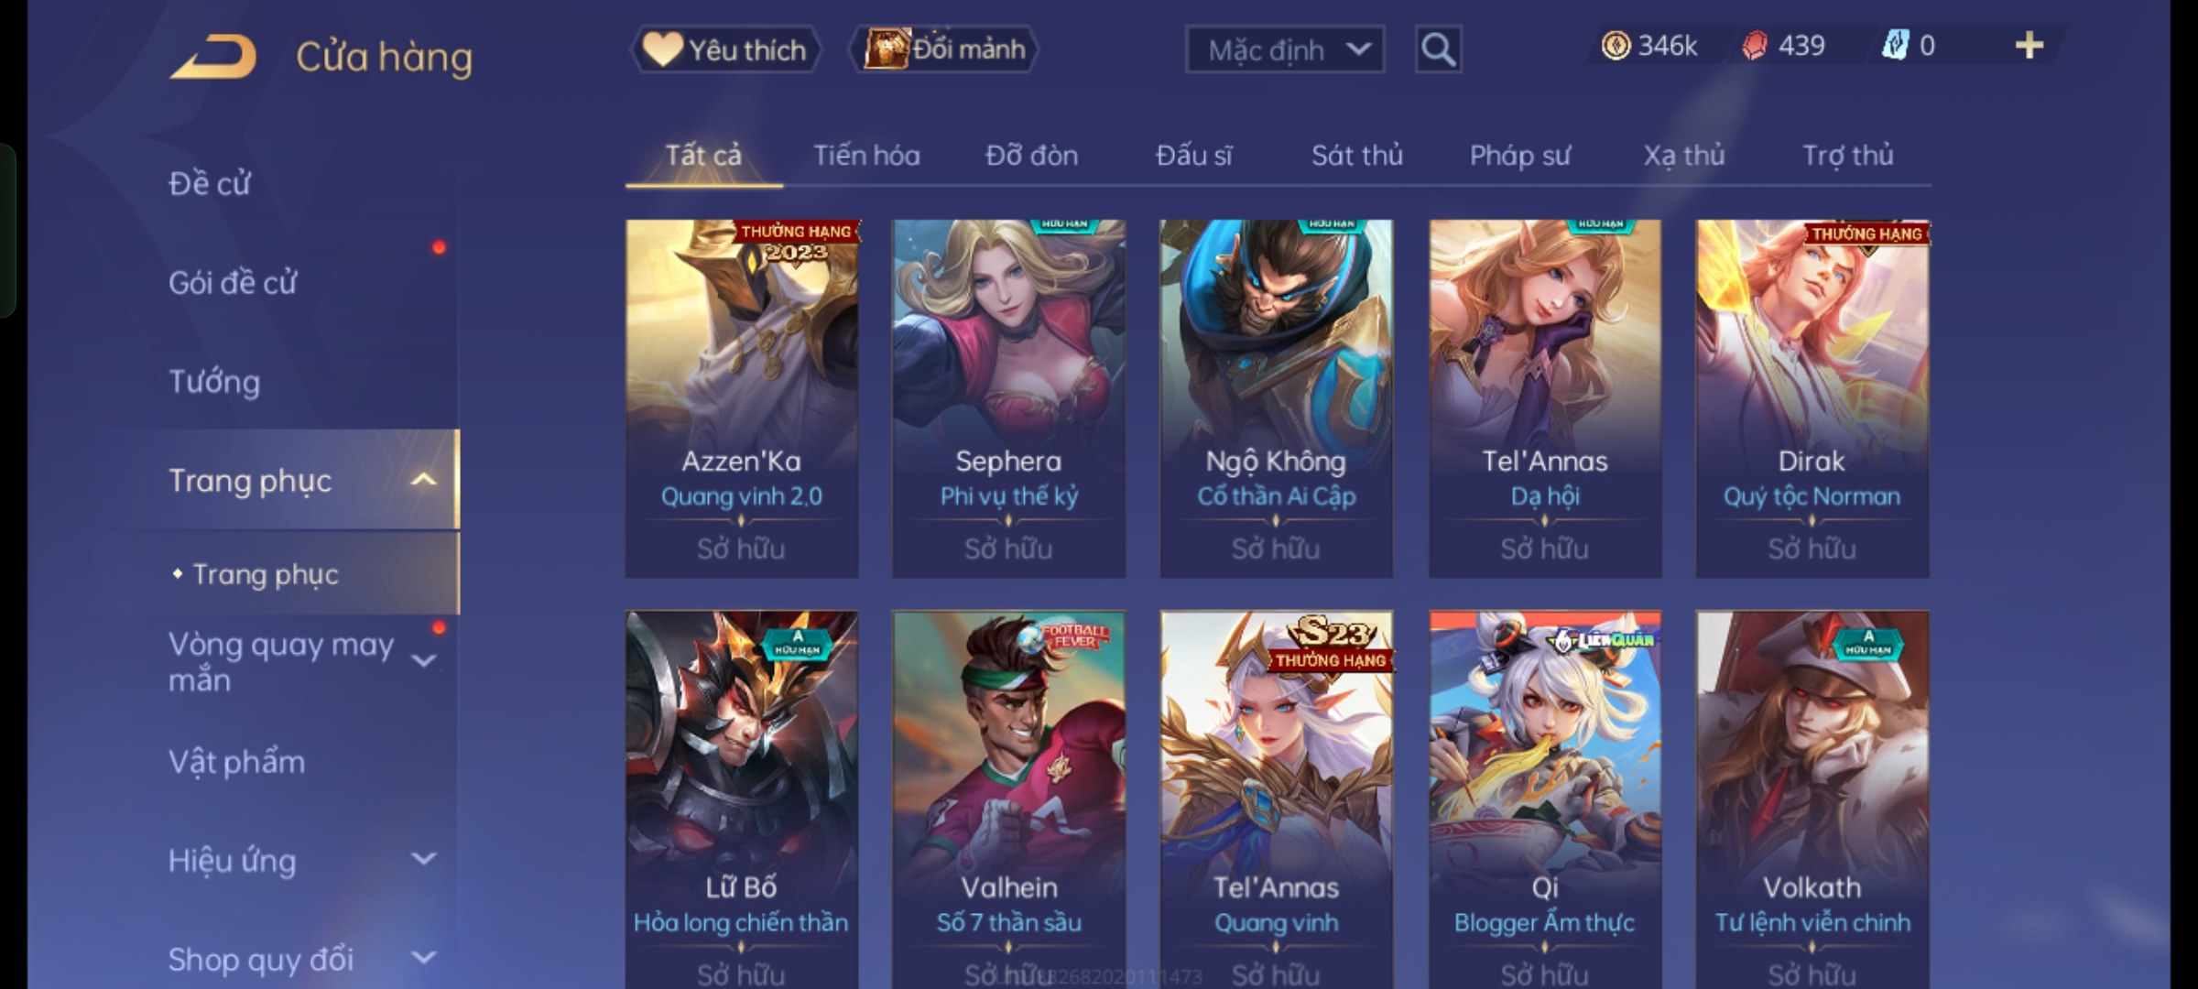Tap the plus icon to add currency

[2029, 46]
